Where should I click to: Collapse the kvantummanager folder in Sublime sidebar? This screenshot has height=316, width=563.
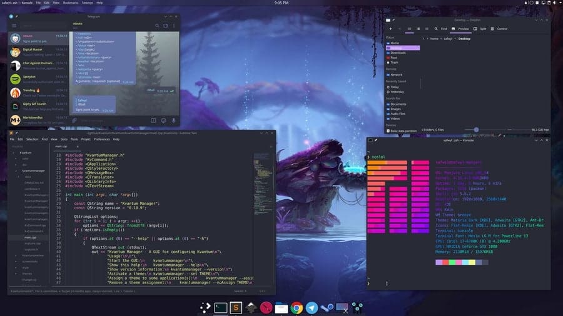coord(16,171)
